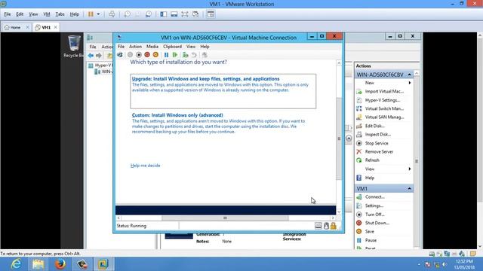This screenshot has height=271, width=483.
Task: Open the Clipboard menu in VM Connection window
Action: (172, 47)
